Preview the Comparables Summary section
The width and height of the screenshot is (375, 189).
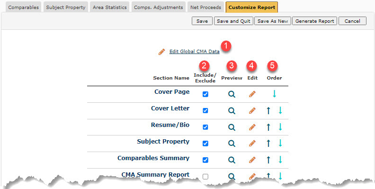pos(232,160)
